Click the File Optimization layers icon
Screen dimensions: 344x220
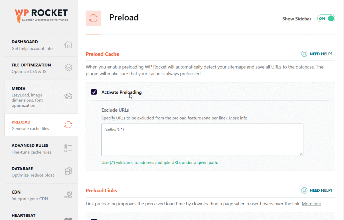(x=68, y=68)
